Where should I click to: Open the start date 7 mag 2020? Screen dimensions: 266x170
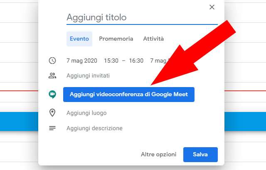pyautogui.click(x=82, y=61)
